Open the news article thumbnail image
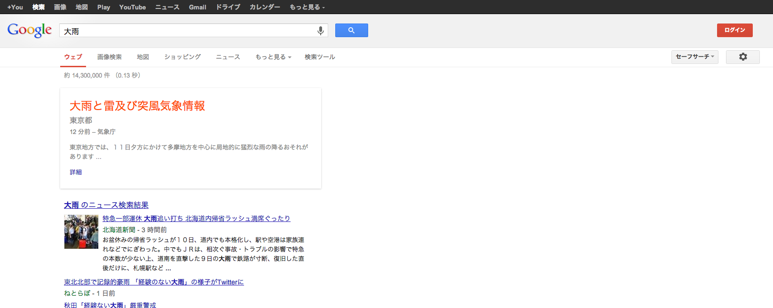Screen dimensions: 773x308 point(81,232)
